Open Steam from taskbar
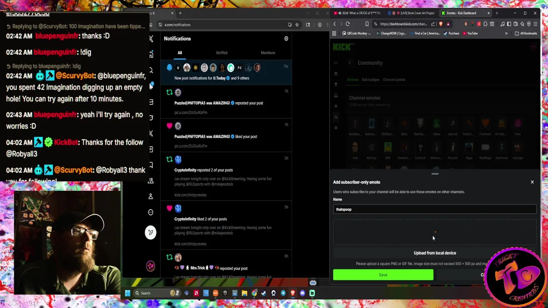This screenshot has height=308, width=548. [264, 293]
